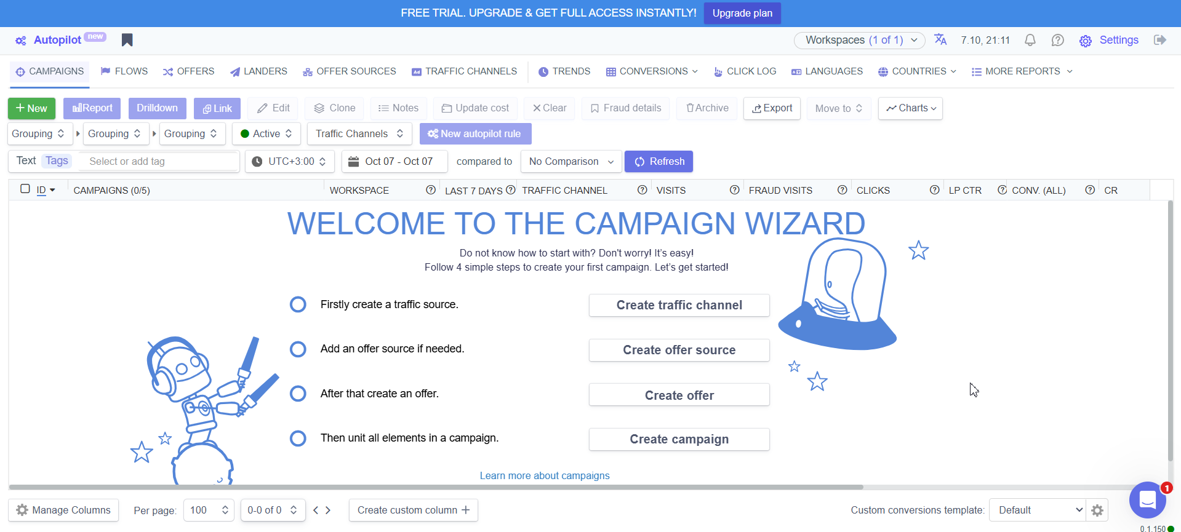Click the language translate icon

940,39
